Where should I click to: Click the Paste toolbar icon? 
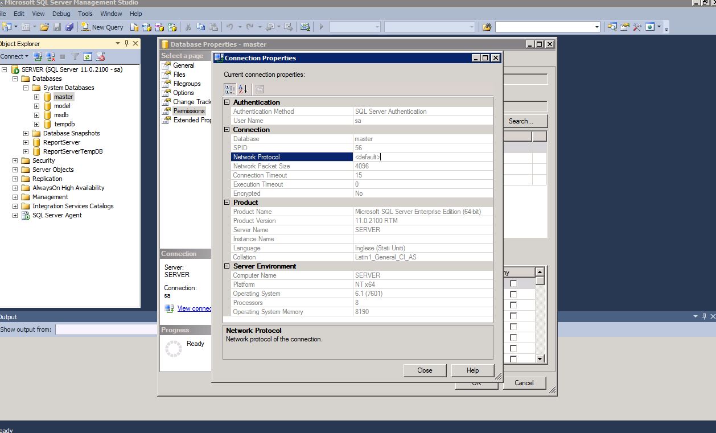coord(213,27)
